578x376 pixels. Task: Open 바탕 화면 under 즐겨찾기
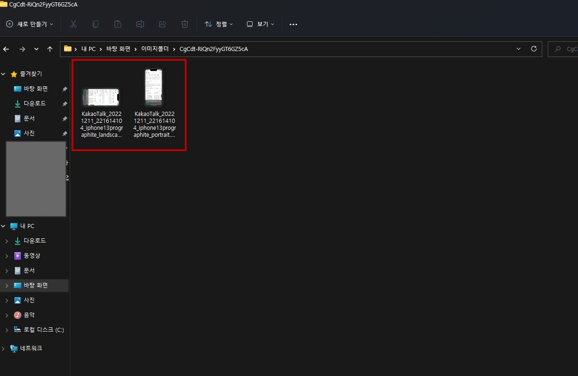click(x=36, y=89)
